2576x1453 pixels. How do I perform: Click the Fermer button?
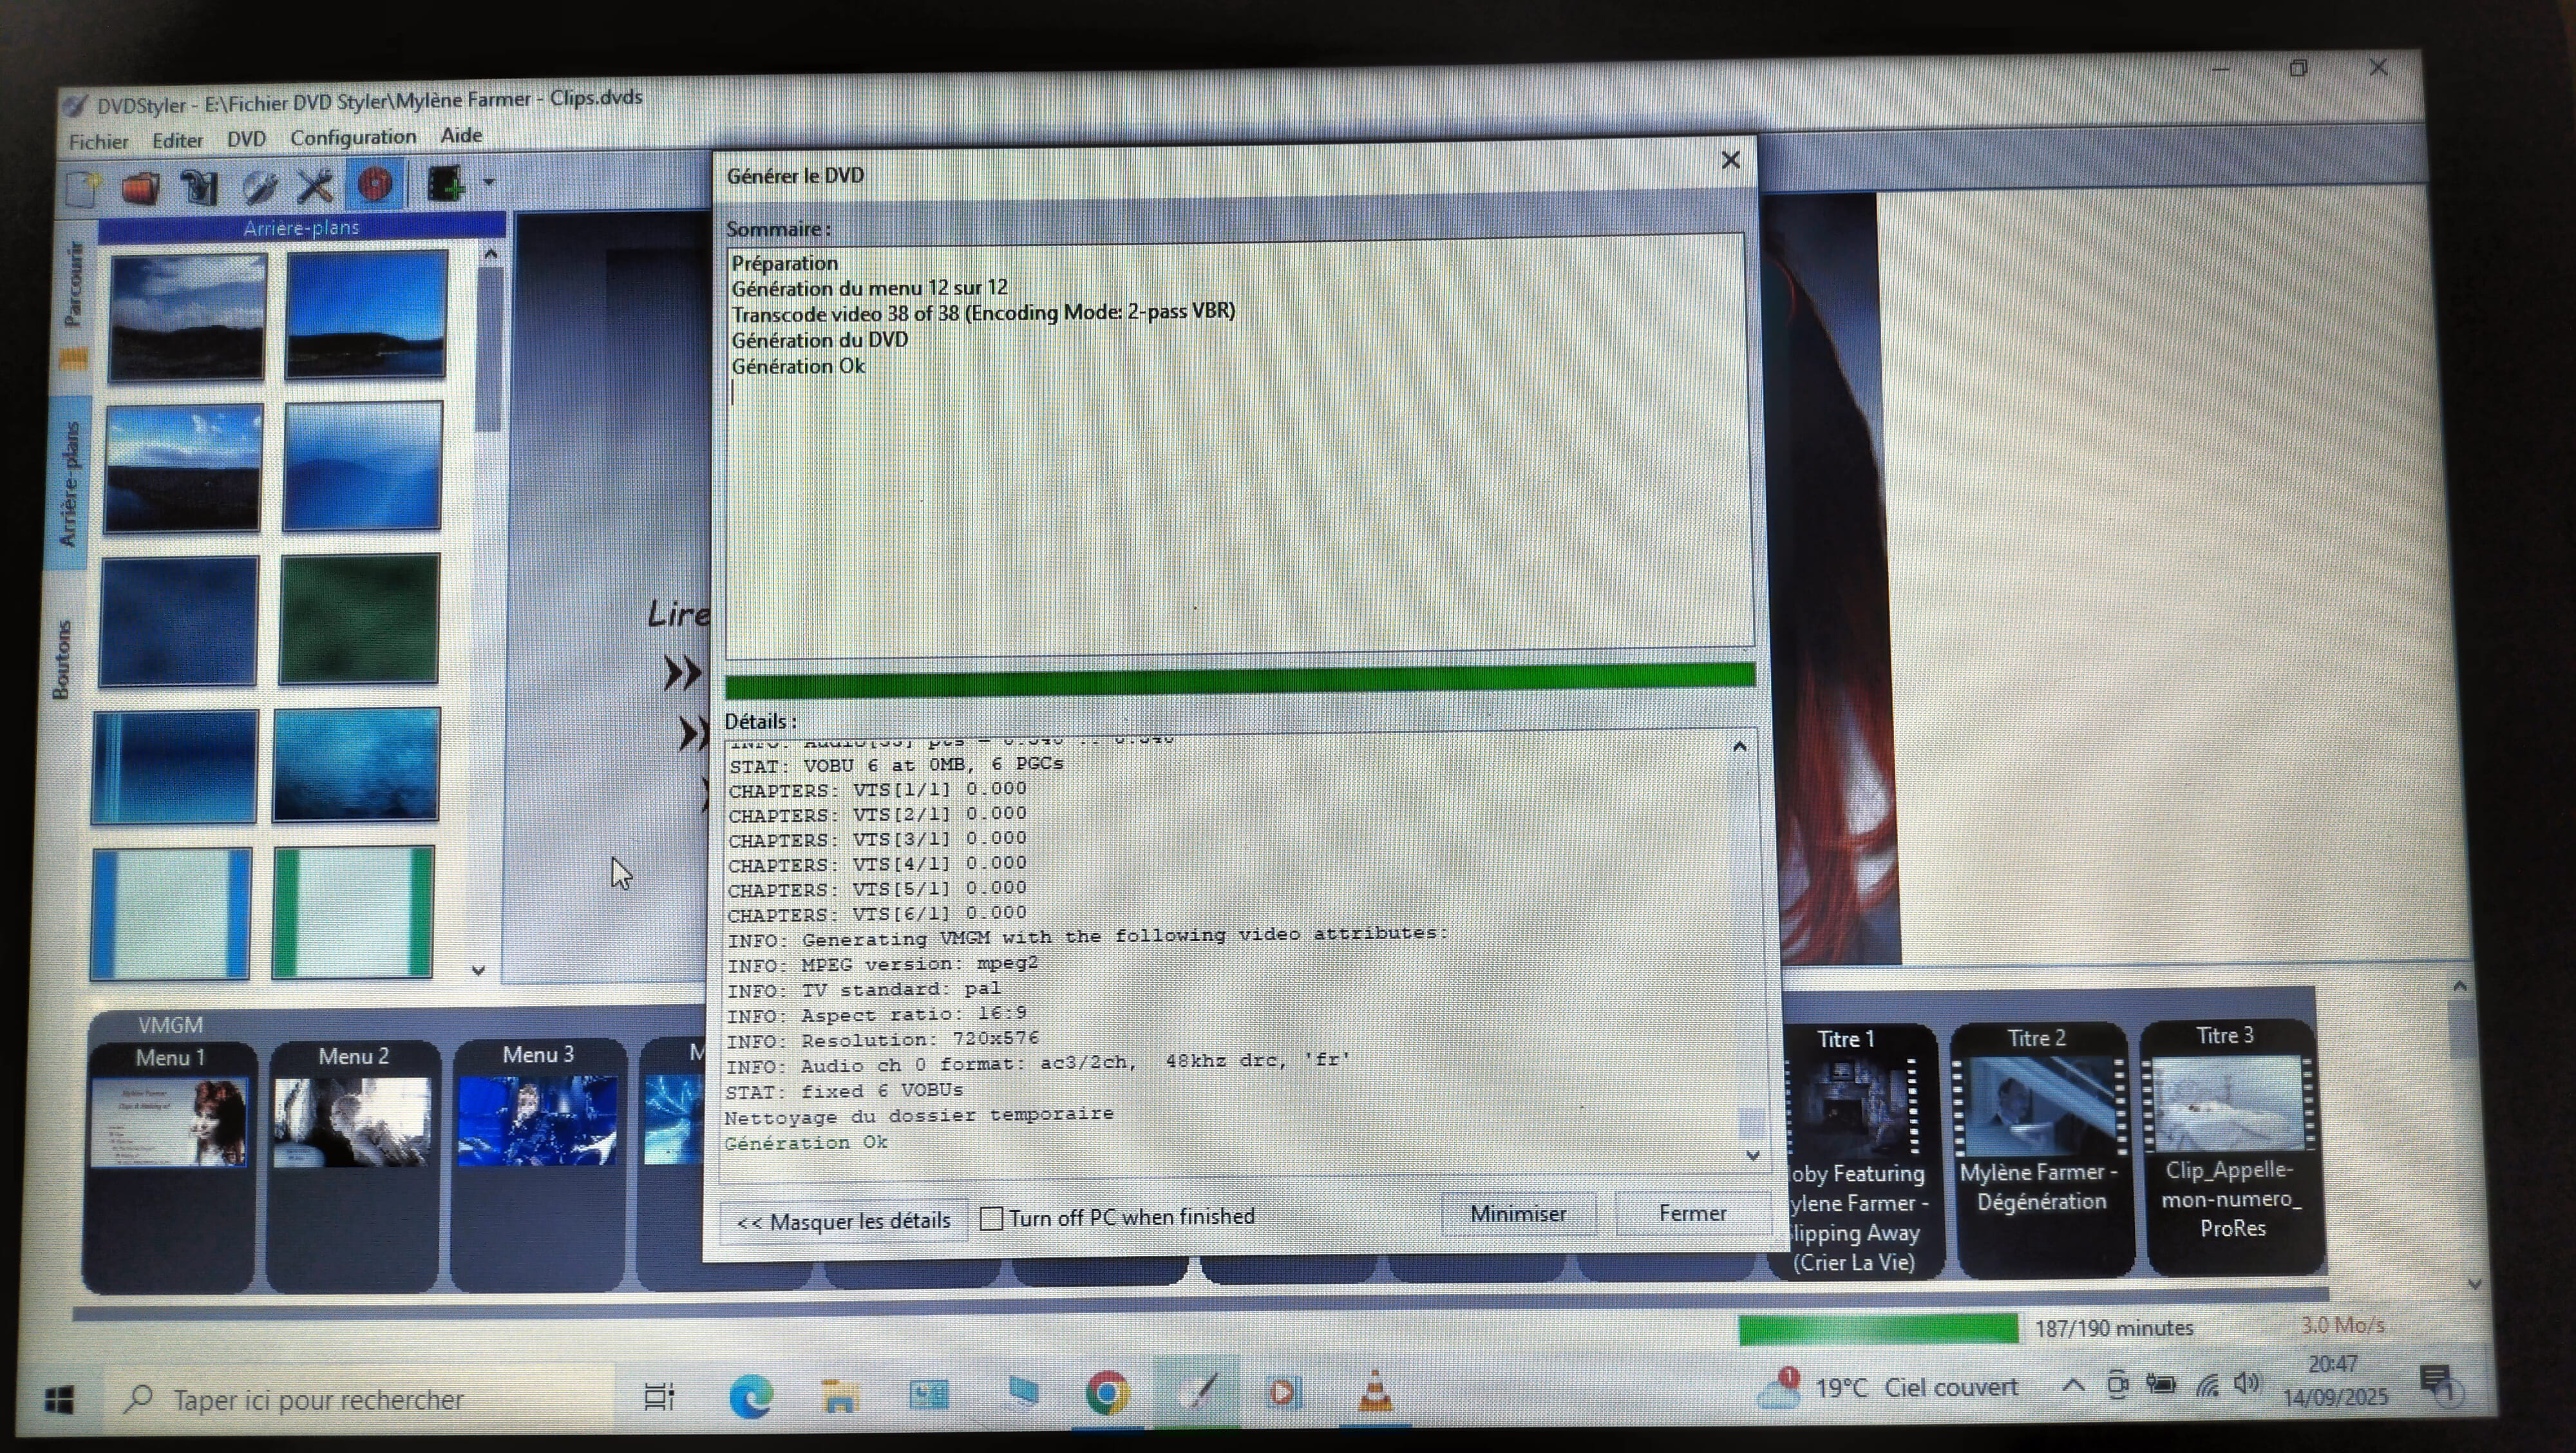pyautogui.click(x=1692, y=1213)
